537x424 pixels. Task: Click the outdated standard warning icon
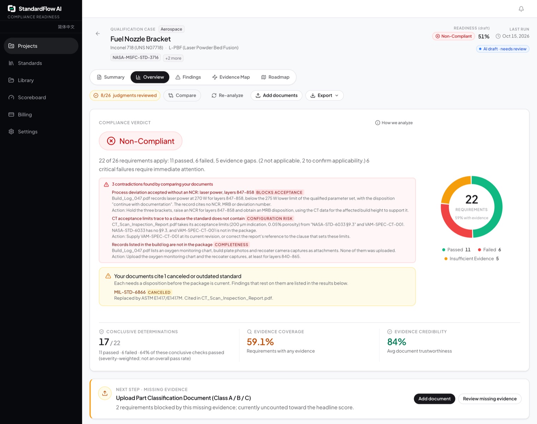point(108,276)
